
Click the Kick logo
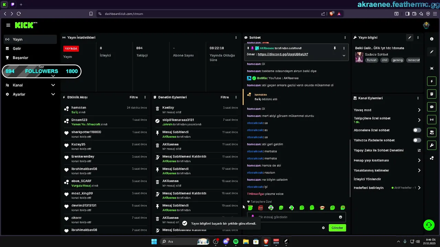click(x=26, y=25)
